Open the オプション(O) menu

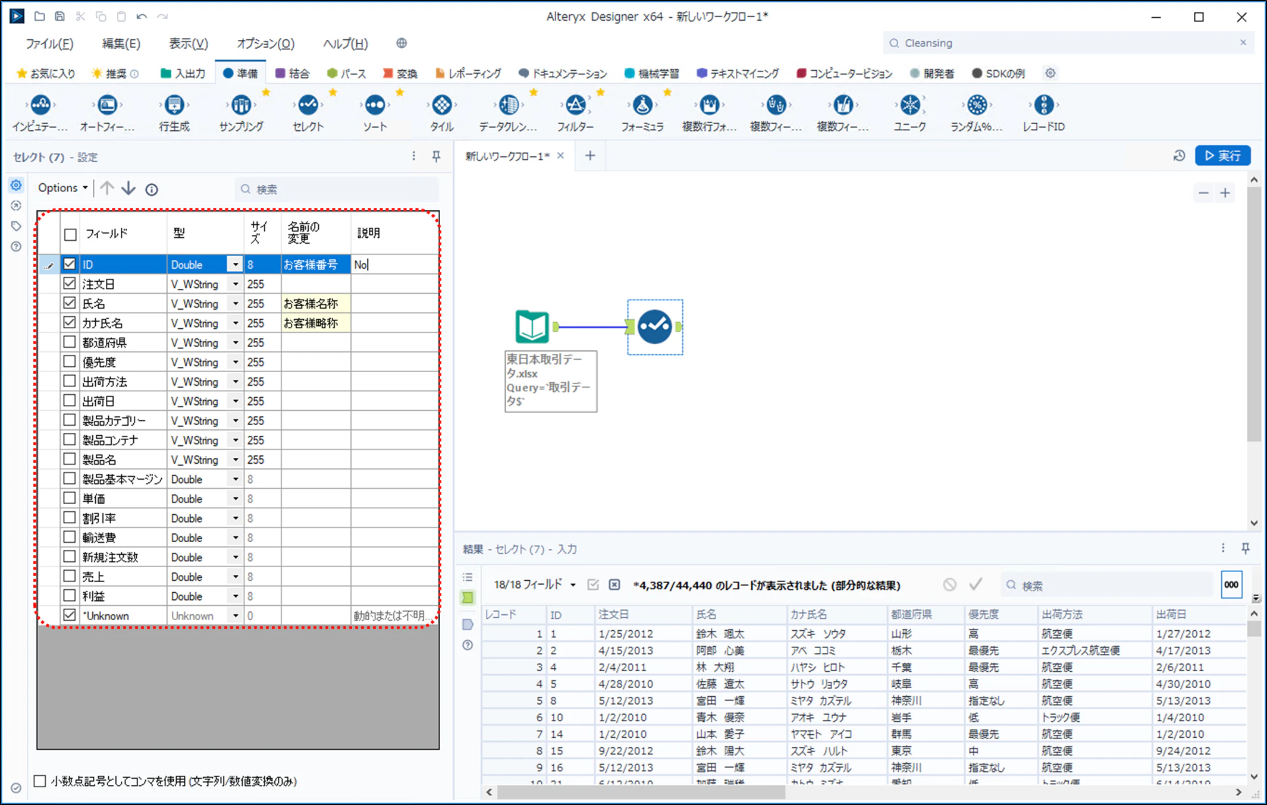click(x=265, y=43)
